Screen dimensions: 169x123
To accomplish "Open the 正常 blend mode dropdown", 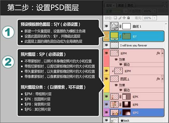I will coord(116,11).
